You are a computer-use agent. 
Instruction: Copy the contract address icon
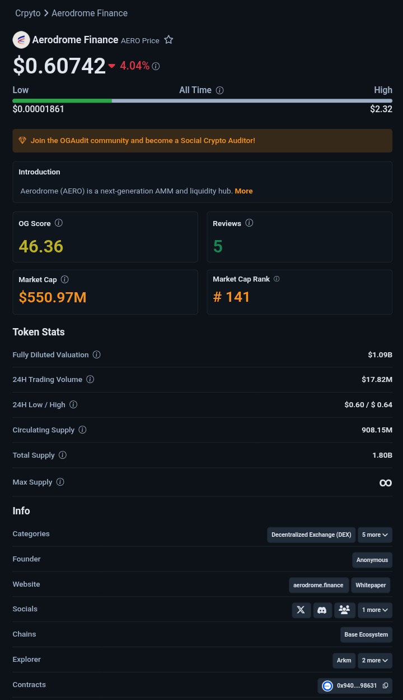[385, 685]
